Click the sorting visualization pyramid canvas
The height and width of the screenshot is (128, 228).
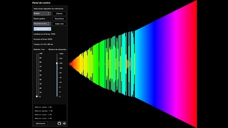pos(133,64)
